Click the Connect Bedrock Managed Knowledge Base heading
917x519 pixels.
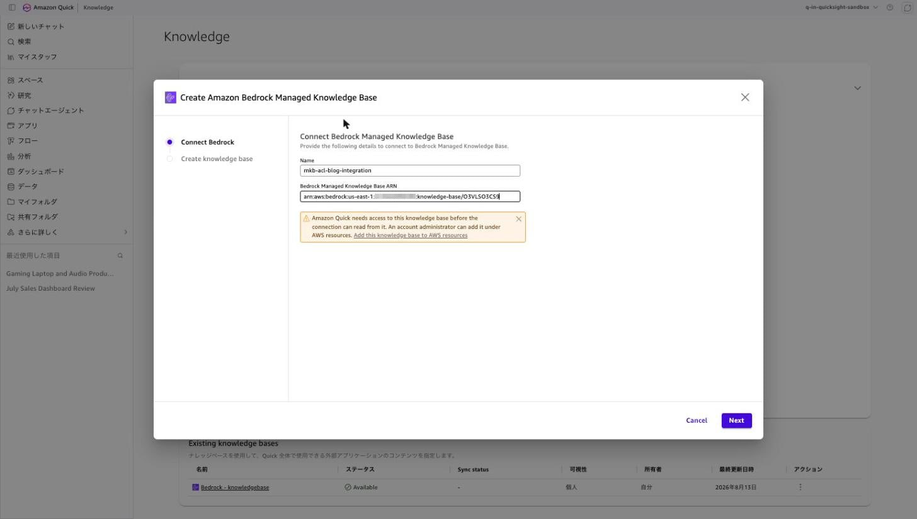pos(377,137)
